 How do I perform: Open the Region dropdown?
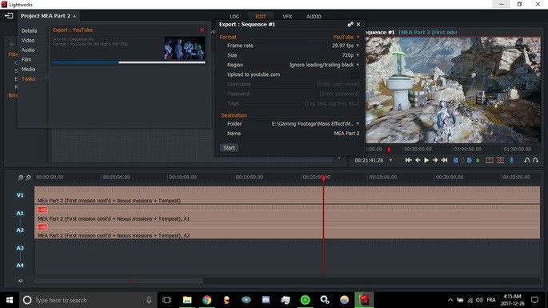click(324, 65)
